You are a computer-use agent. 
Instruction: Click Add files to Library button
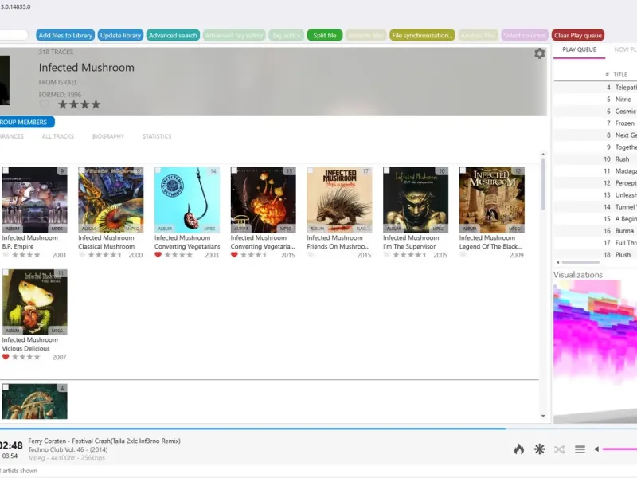click(x=65, y=35)
